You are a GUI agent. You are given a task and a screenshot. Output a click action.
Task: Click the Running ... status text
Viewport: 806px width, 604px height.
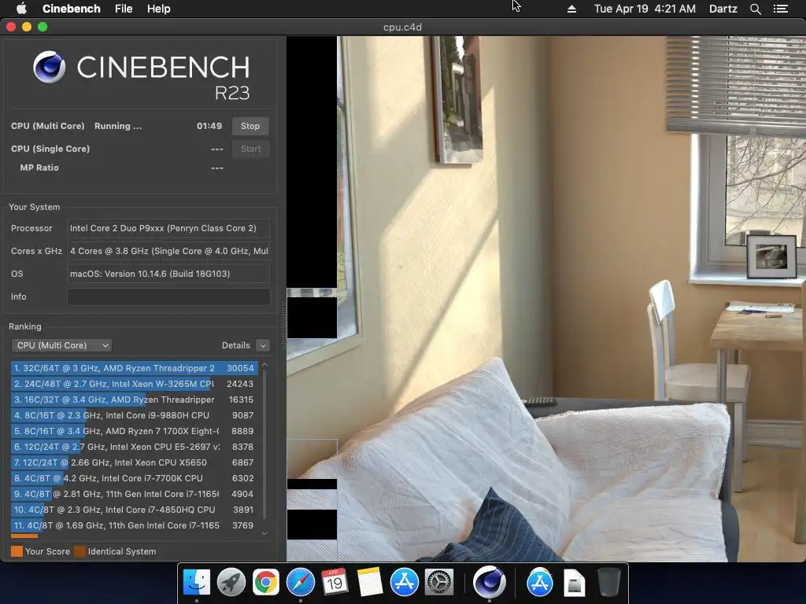[x=118, y=126]
